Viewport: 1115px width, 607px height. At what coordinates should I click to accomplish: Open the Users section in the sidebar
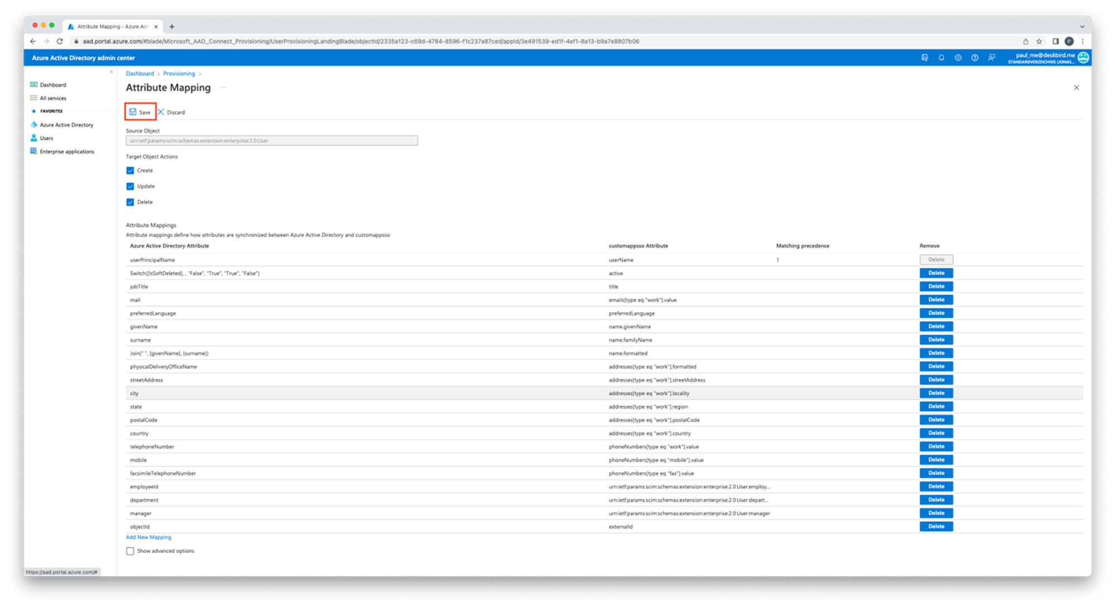click(47, 138)
